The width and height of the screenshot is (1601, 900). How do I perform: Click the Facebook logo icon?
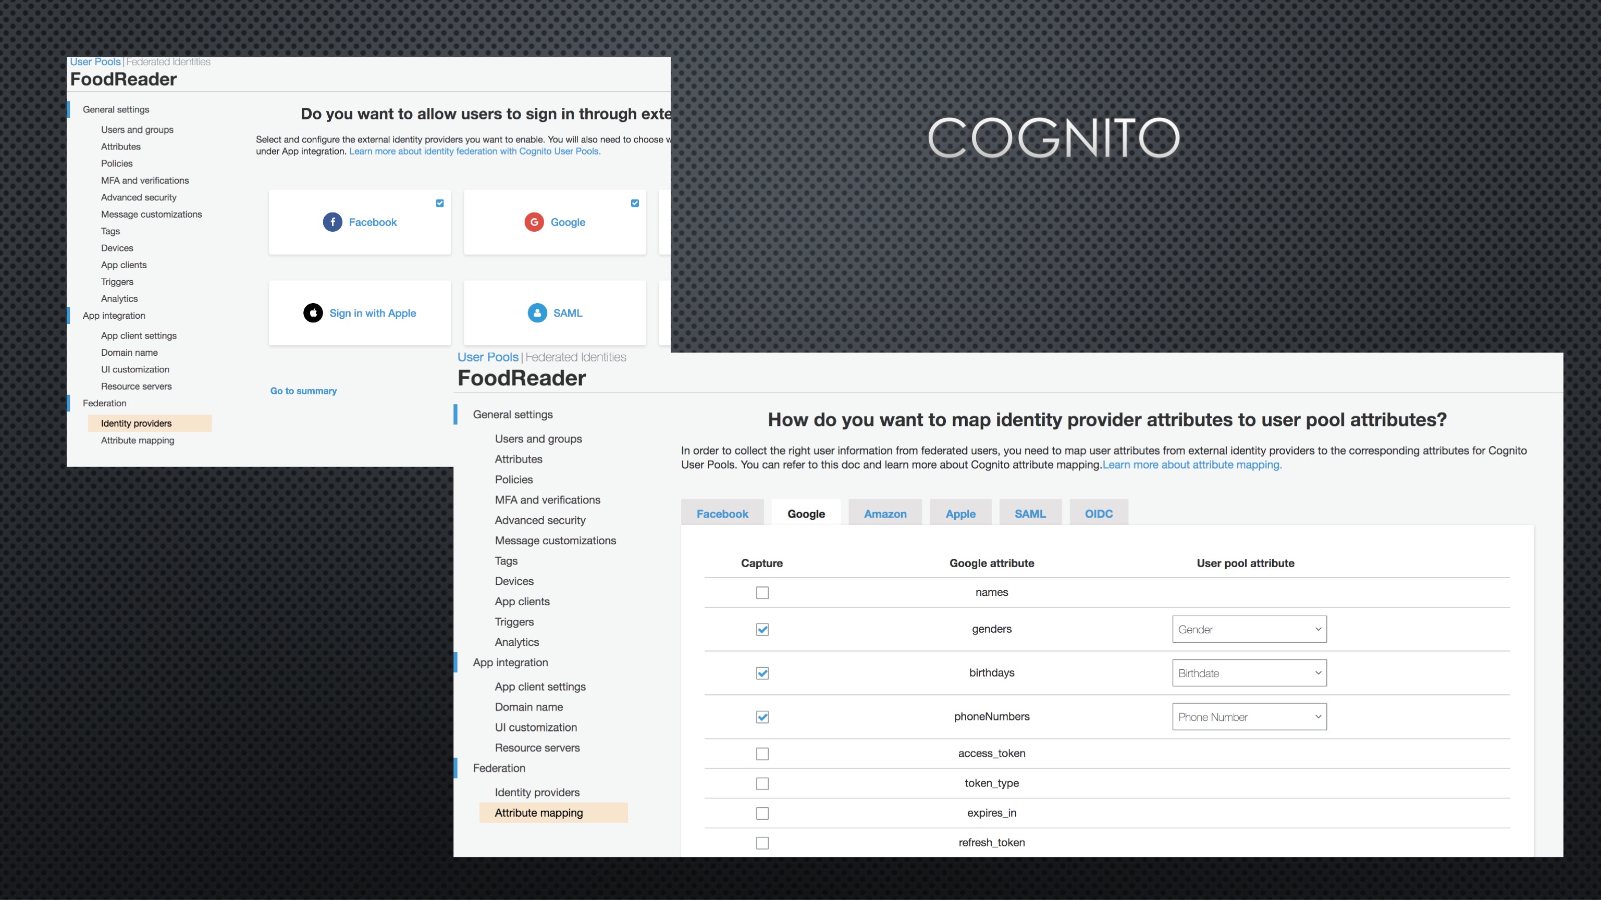(332, 222)
